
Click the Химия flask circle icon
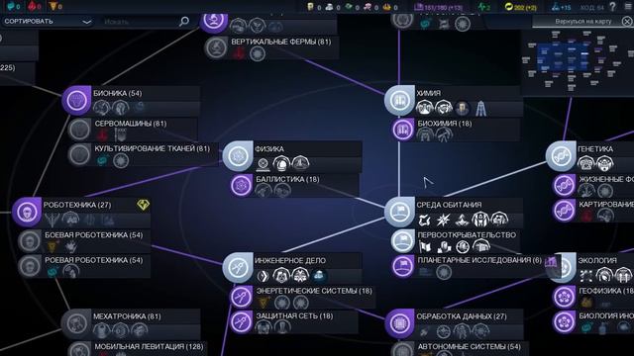click(399, 100)
